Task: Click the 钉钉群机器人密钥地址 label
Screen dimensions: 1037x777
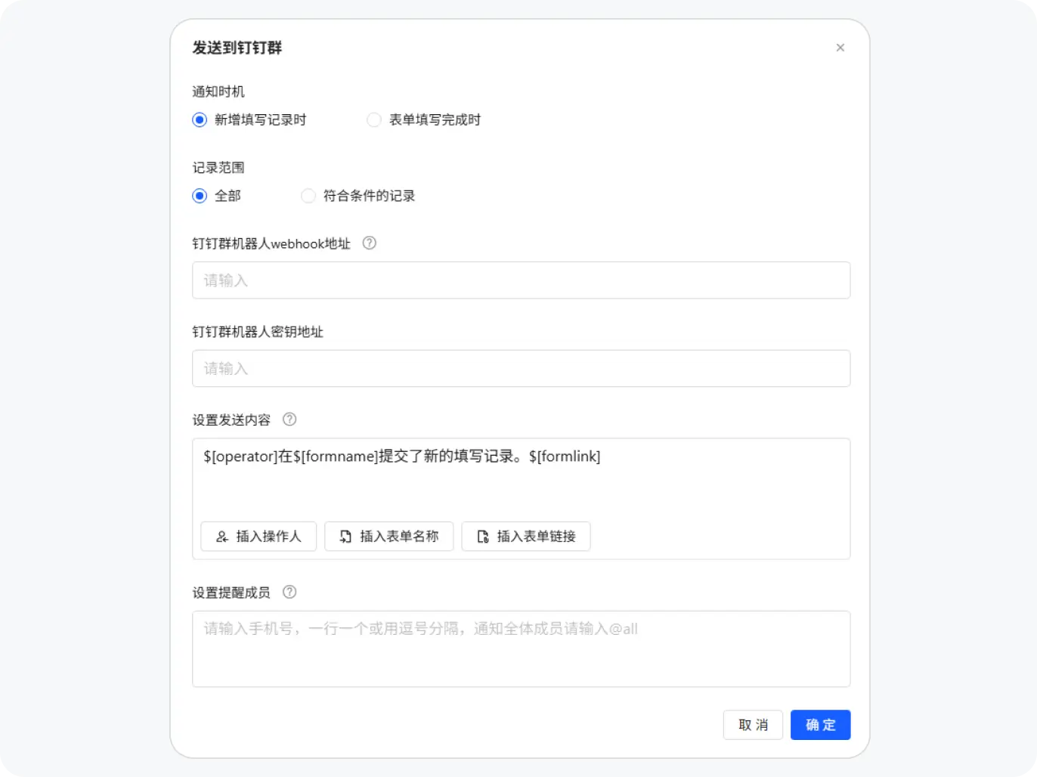Action: 258,332
